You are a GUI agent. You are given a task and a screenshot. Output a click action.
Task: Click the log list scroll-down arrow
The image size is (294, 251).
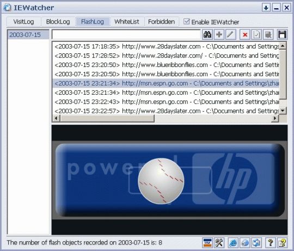pos(283,111)
